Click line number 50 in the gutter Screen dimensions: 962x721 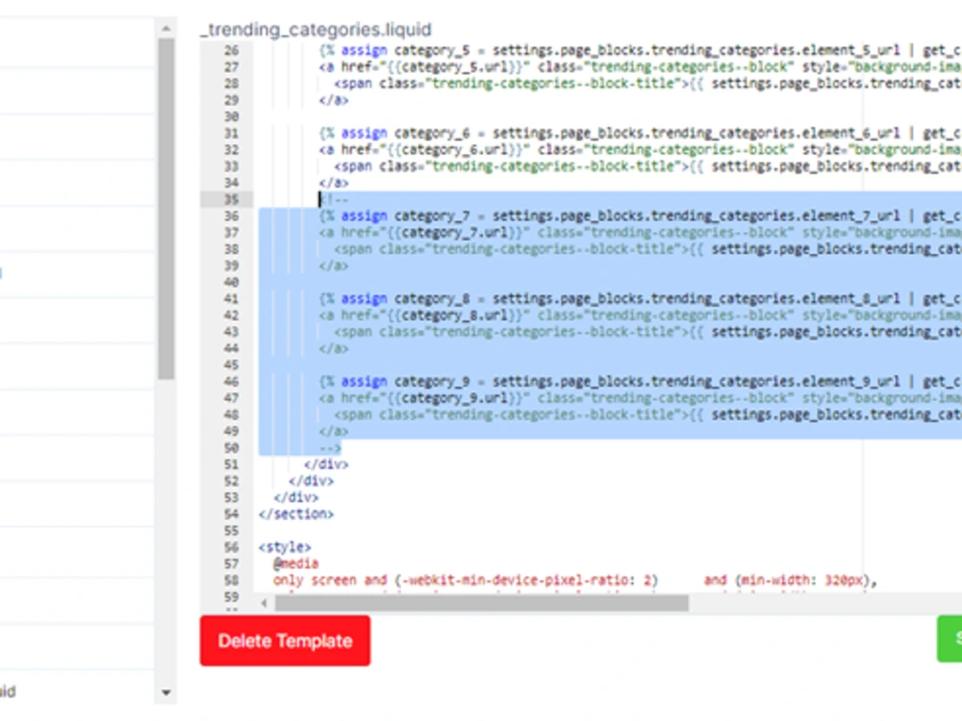(231, 448)
